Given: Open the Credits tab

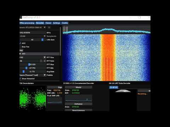Looking at the screenshot, I should (x=65, y=23).
